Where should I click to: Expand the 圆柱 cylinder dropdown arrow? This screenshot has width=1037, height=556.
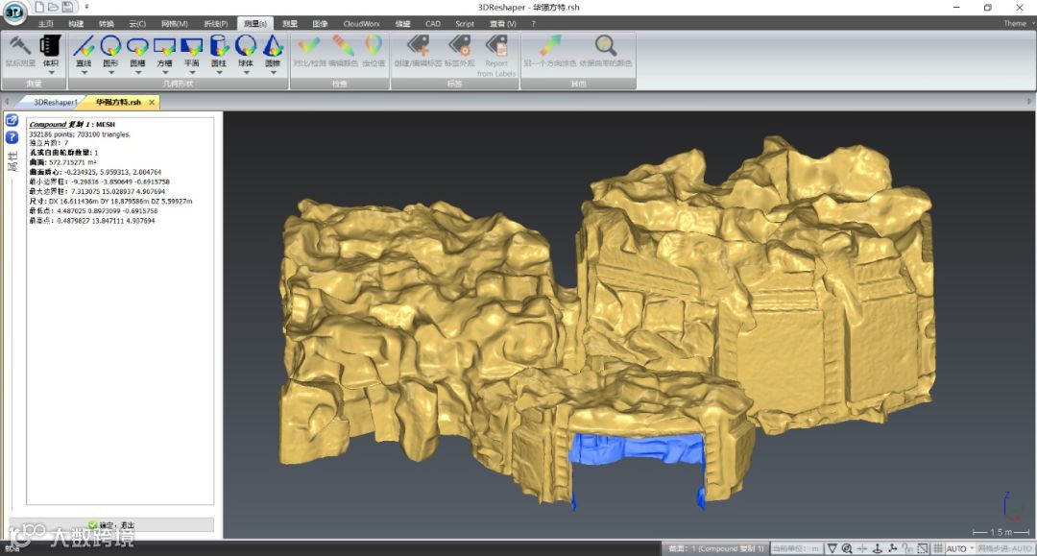click(219, 73)
